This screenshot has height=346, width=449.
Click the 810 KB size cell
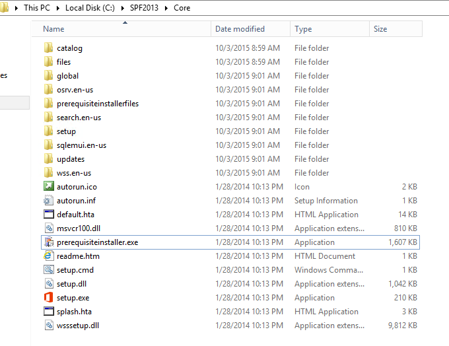tap(405, 228)
